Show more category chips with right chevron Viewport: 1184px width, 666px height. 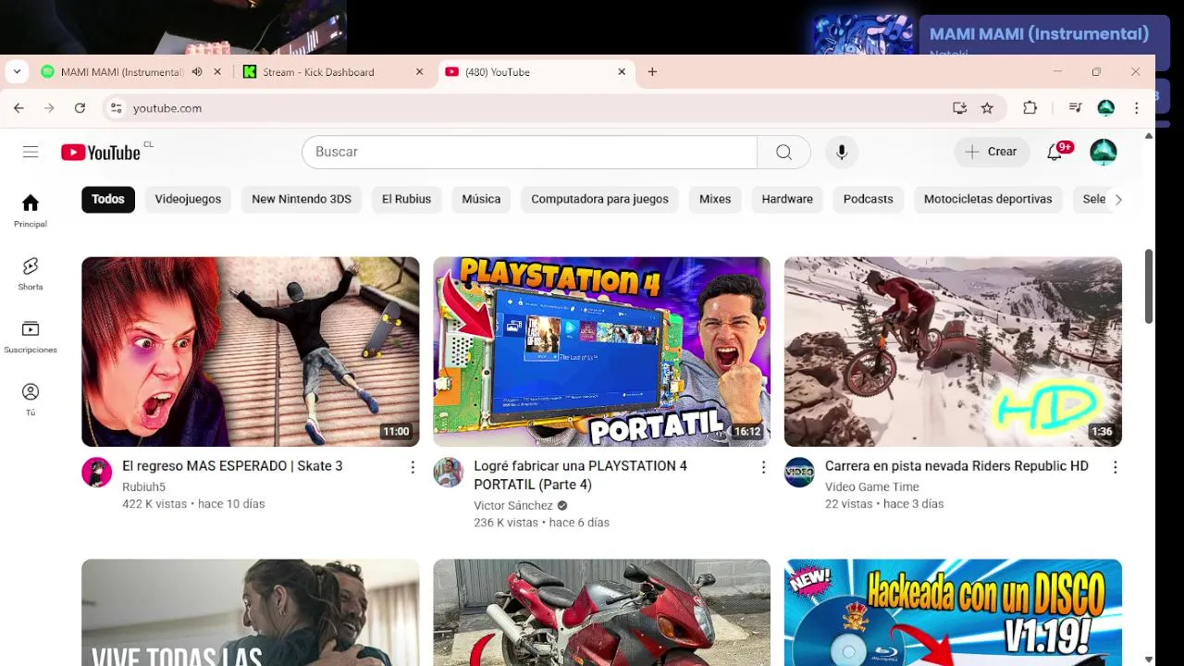tap(1118, 199)
